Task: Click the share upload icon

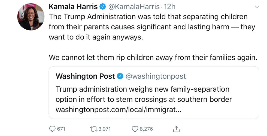Action: 176,129
